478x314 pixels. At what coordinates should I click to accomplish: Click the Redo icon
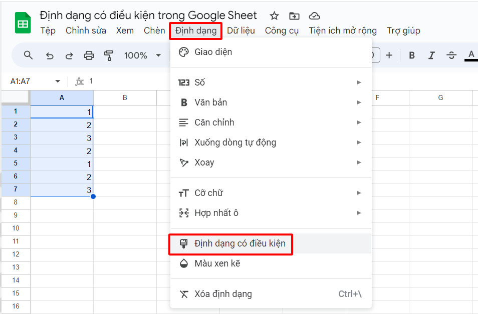69,55
